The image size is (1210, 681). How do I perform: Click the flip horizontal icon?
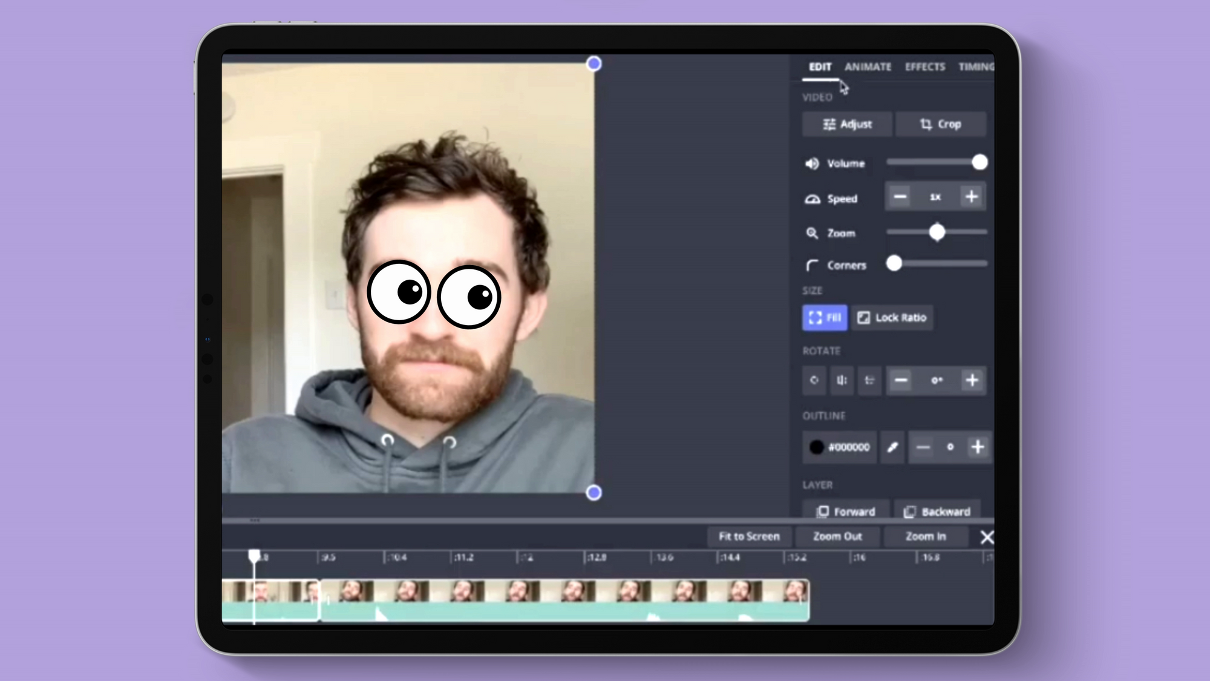coord(842,380)
